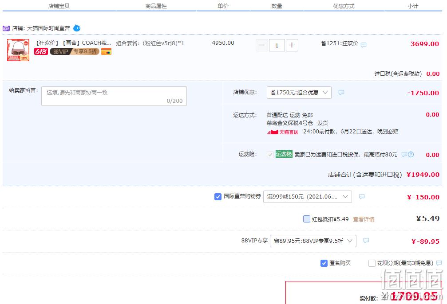The image size is (447, 304).
Task: Click the shop total ¥1949.00
Action: 423,175
